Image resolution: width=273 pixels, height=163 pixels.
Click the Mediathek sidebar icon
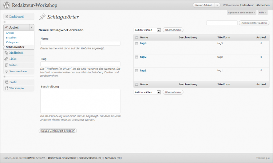(6, 53)
